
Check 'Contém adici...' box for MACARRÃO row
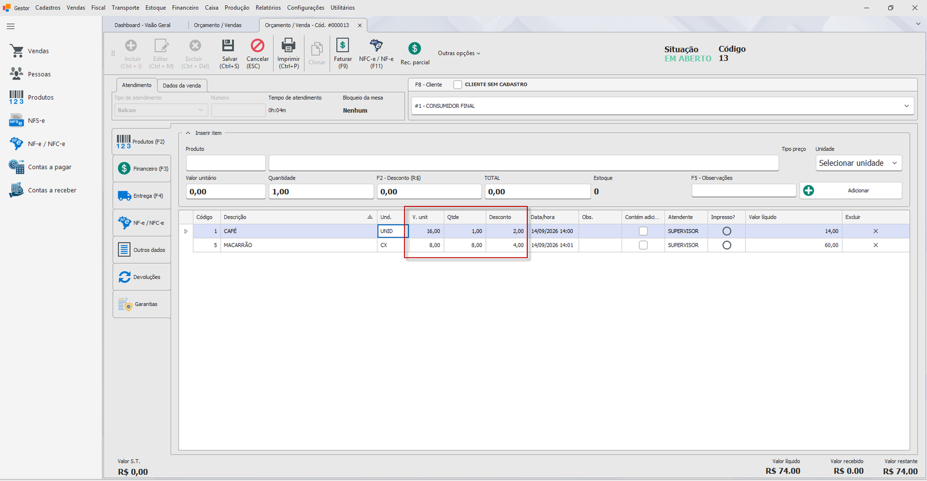point(643,245)
